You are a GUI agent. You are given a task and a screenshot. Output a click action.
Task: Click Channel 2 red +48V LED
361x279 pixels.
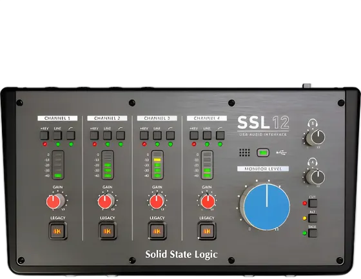(x=95, y=144)
